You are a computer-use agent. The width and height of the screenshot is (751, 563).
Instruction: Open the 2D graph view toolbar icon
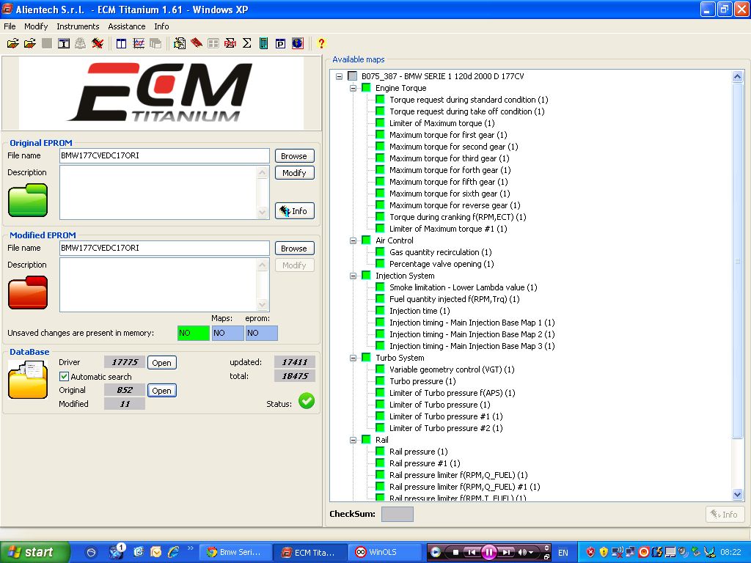tap(139, 43)
